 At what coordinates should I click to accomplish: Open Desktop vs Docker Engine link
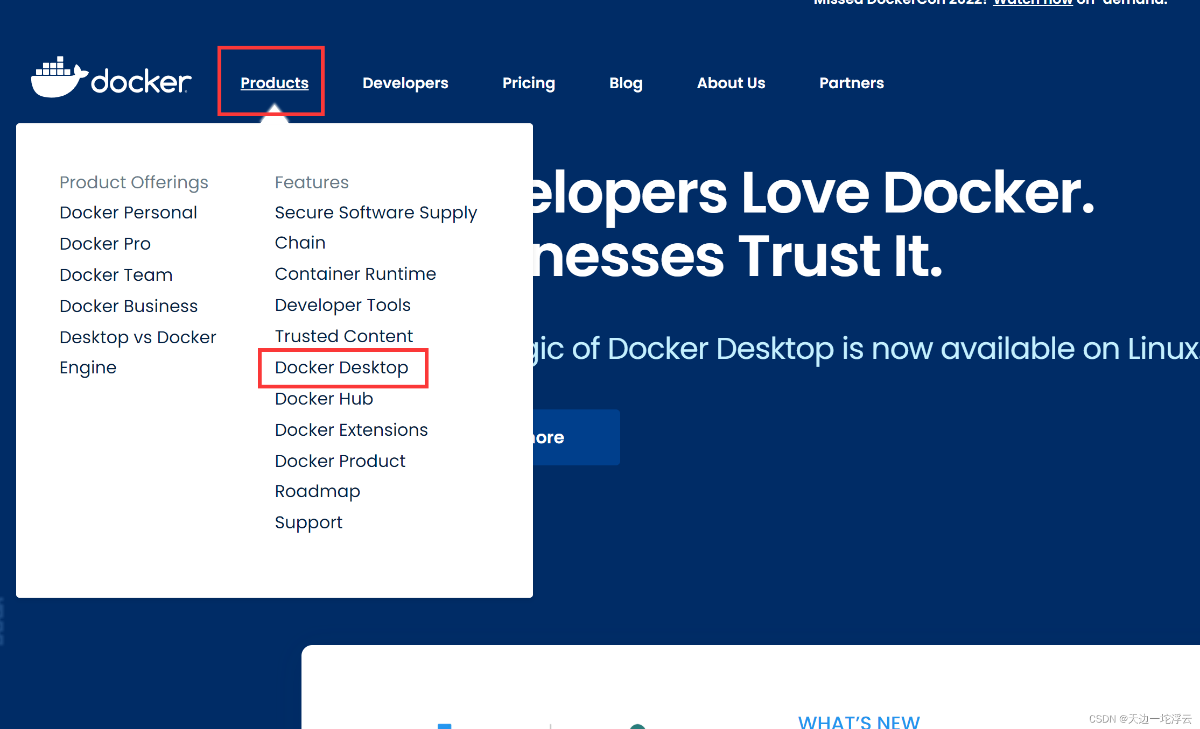(x=137, y=337)
